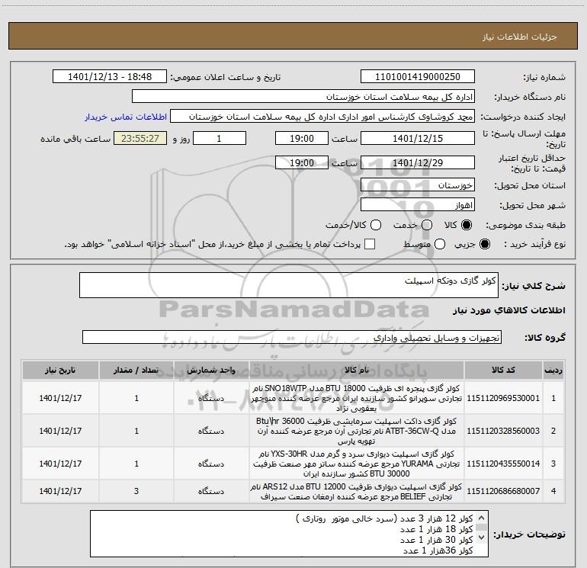
Task: Click item code 1151120686680007
Action: [503, 491]
